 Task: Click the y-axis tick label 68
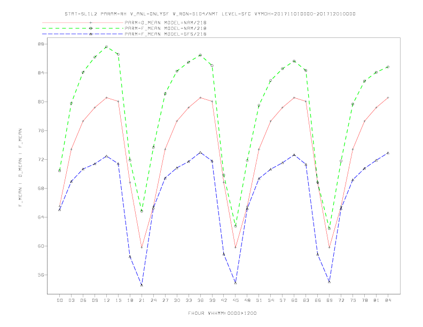41,188
